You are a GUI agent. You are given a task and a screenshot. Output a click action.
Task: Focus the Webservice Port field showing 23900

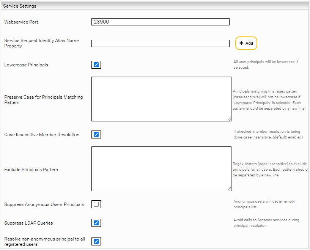click(x=161, y=22)
